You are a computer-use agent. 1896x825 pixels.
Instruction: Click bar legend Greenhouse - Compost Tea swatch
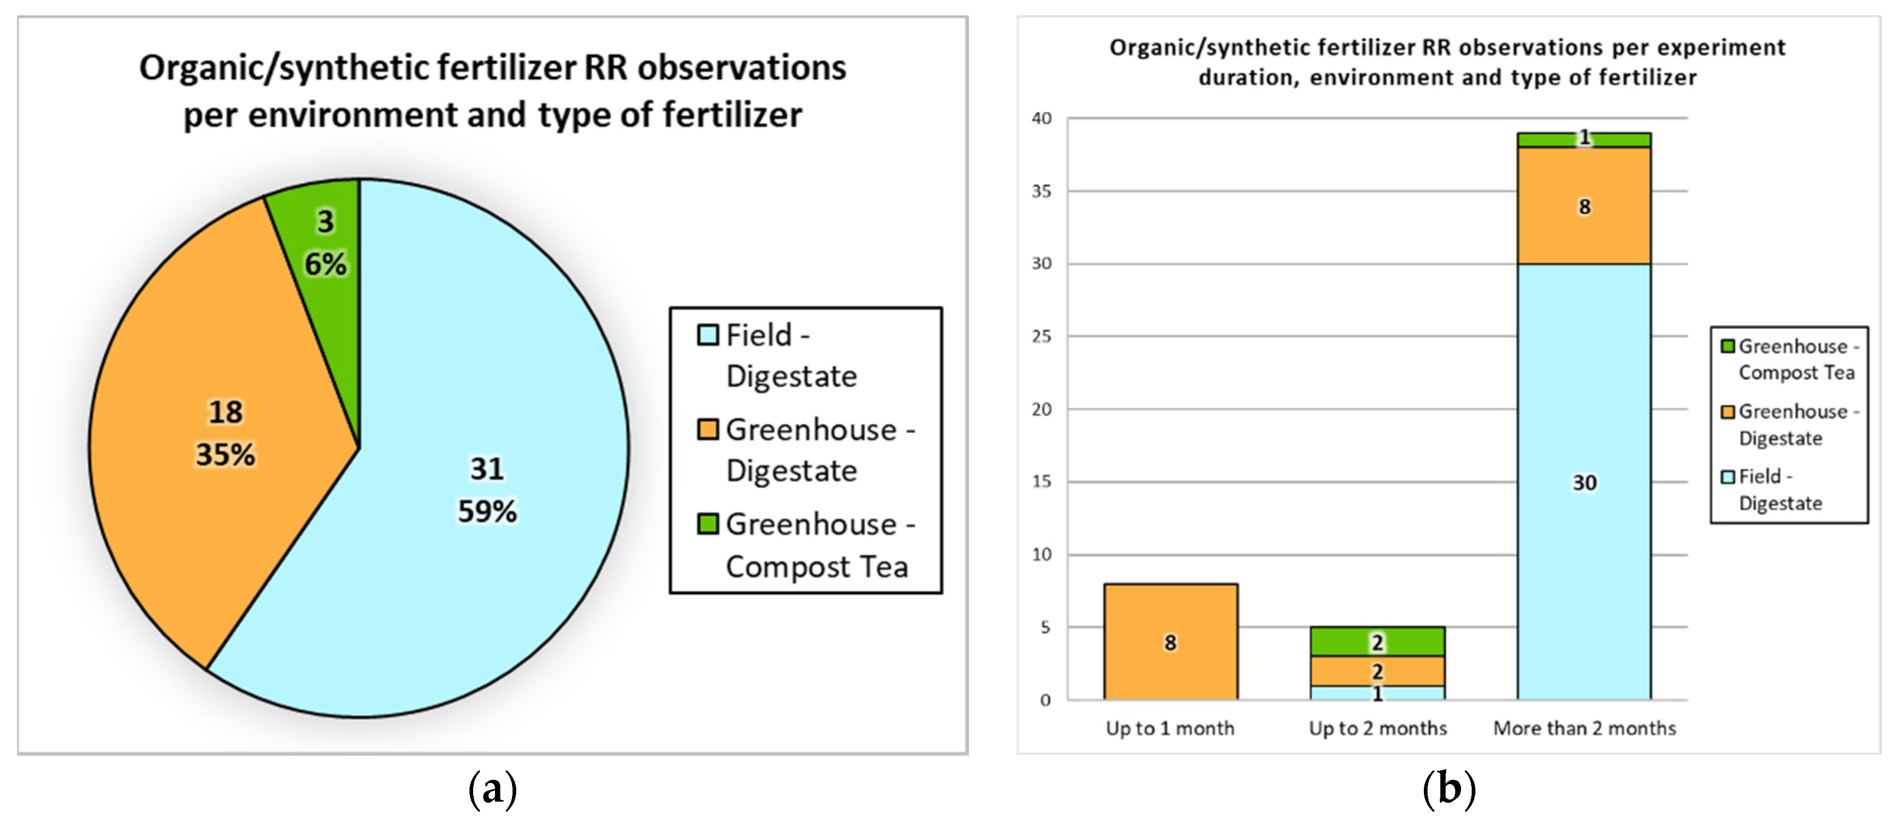click(x=1728, y=346)
